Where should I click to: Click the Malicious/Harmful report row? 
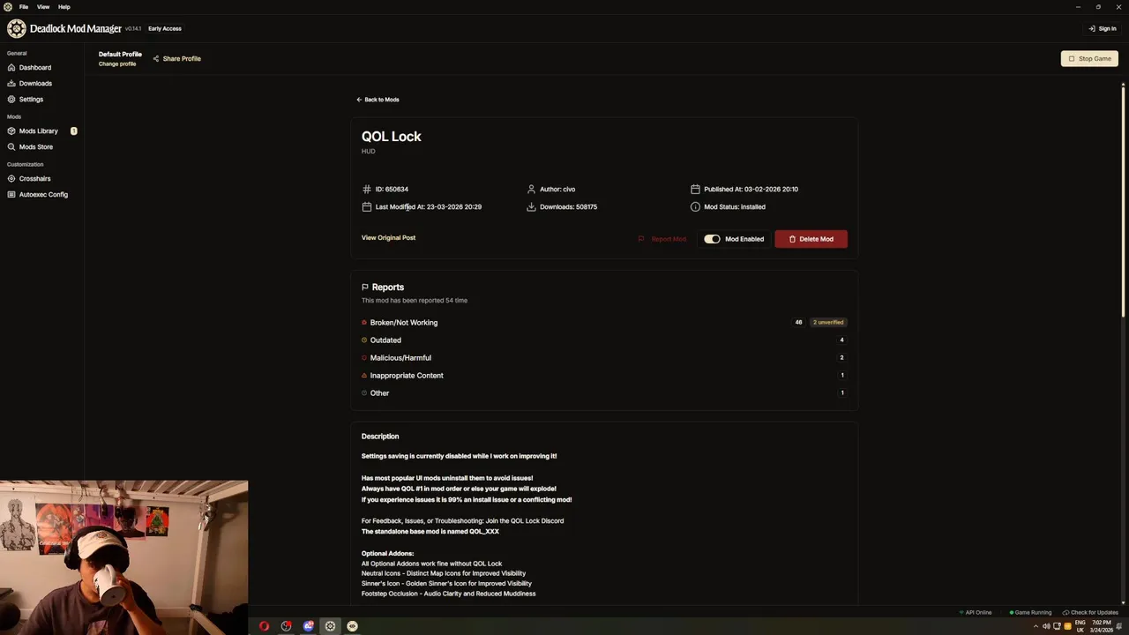coord(603,357)
